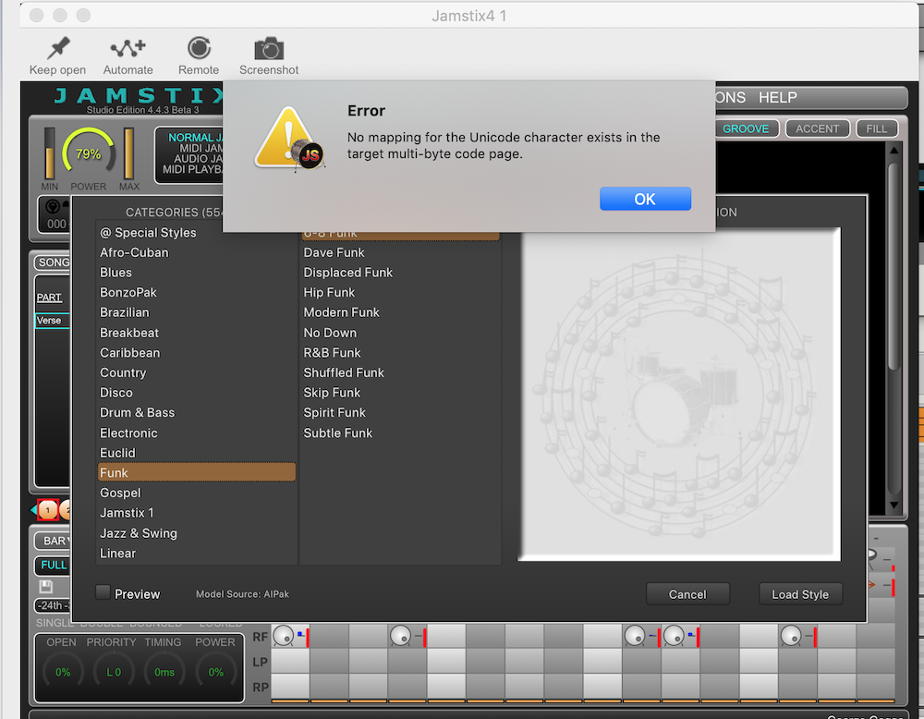Click the Keep open pin icon
The height and width of the screenshot is (719, 924).
coord(57,49)
